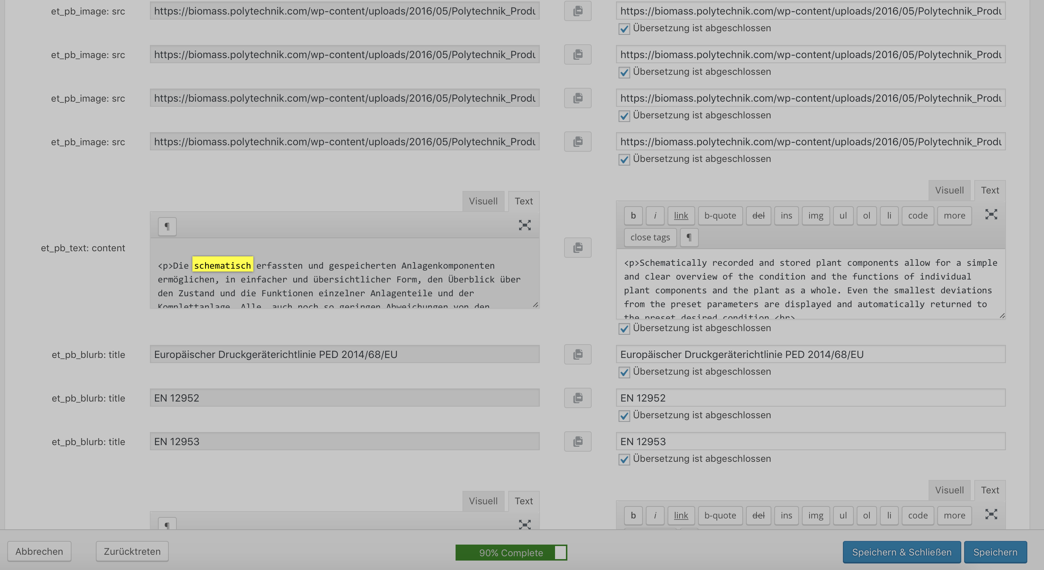The height and width of the screenshot is (570, 1044).
Task: Click 'et_pb_text: content' field label
Action: 83,248
